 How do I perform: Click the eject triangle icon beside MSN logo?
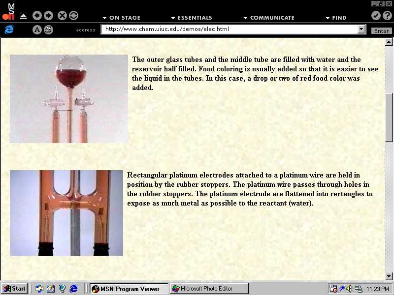click(23, 16)
